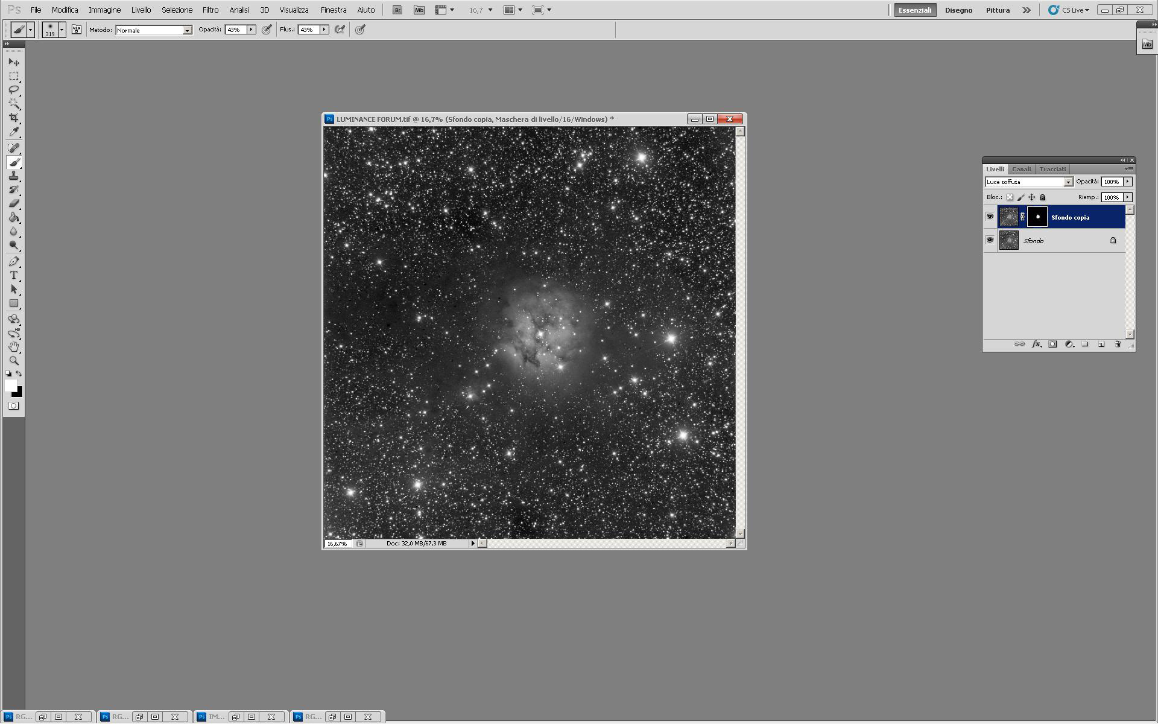Viewport: 1158px width, 724px height.
Task: Toggle tablet pressure controls size
Action: point(361,30)
